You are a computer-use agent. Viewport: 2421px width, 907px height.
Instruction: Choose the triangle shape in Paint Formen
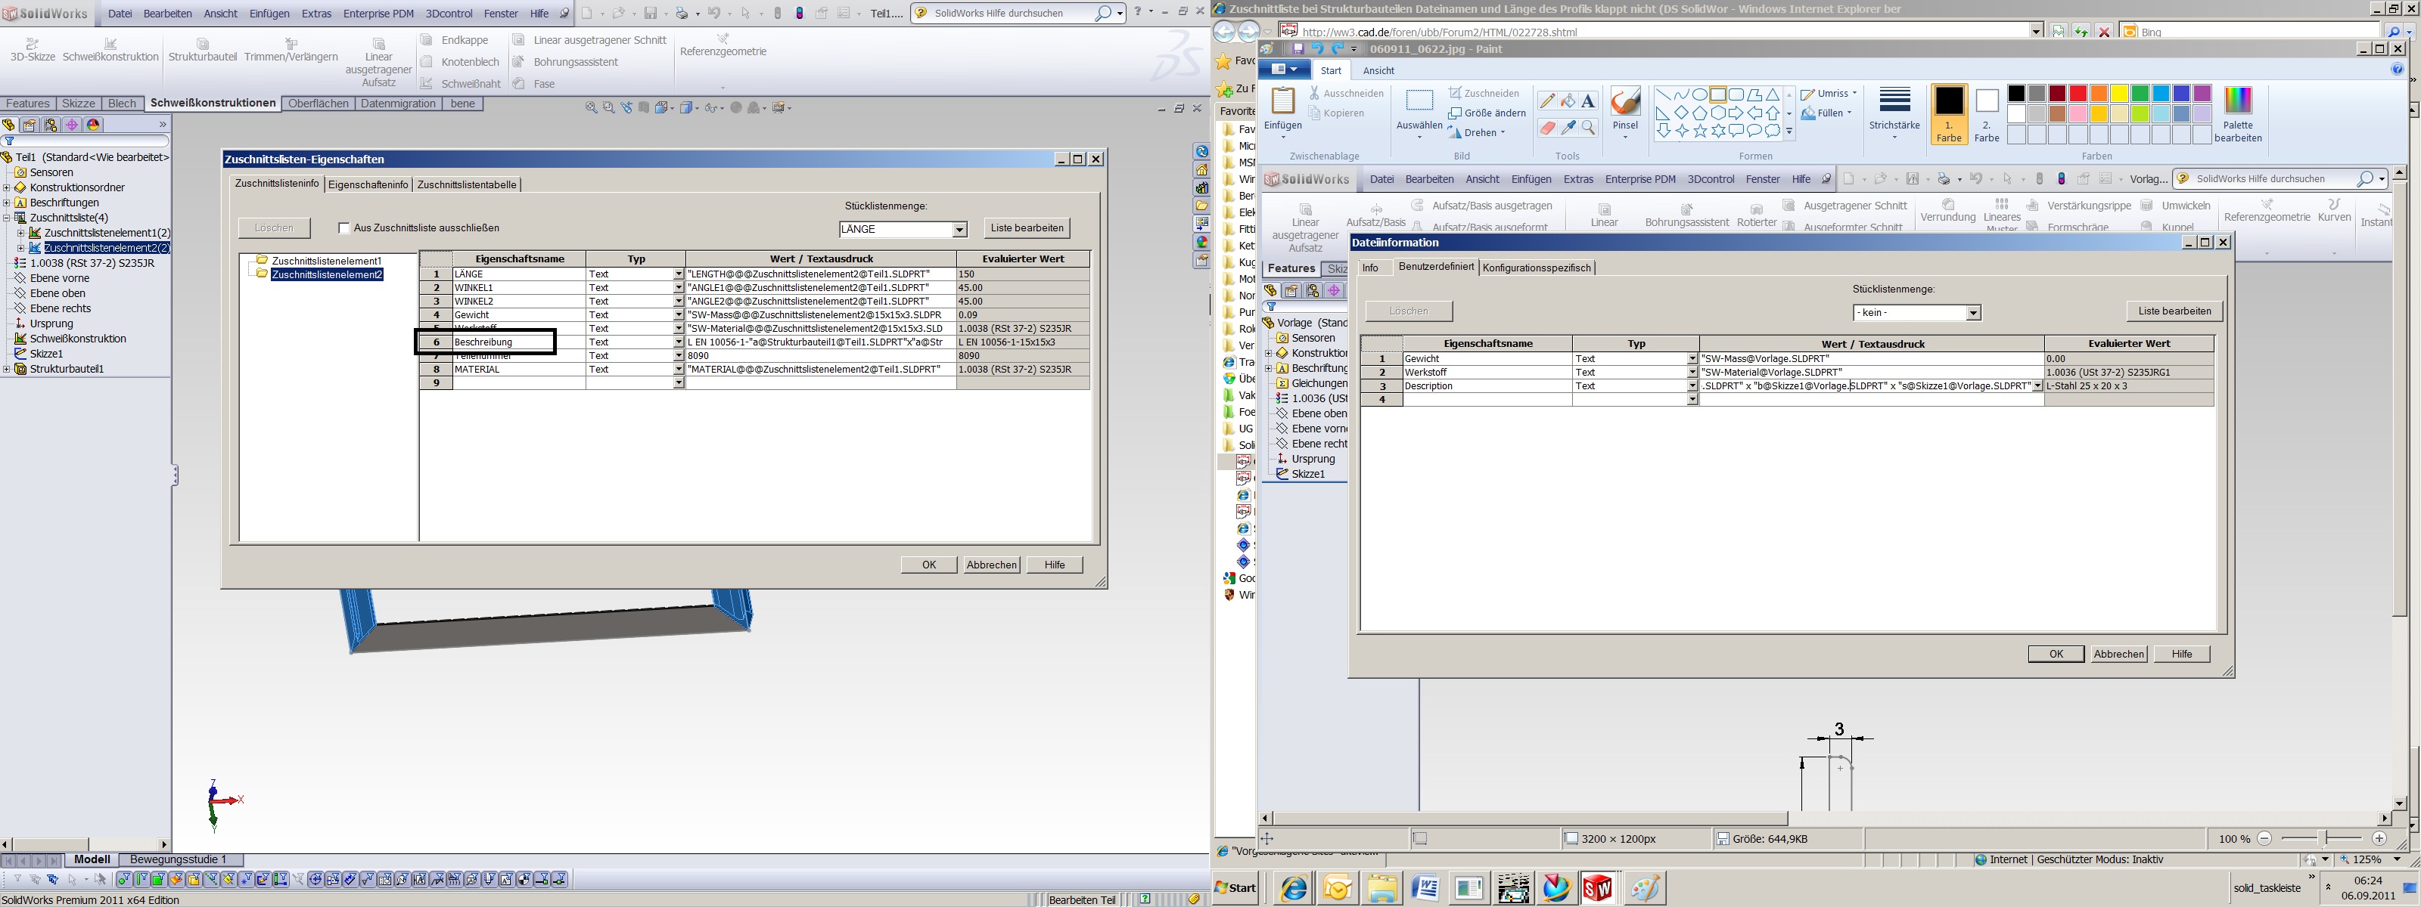(x=1773, y=94)
